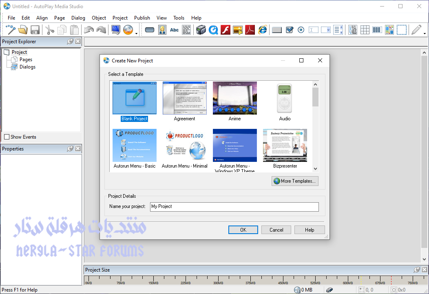
Task: Insert a Flash object icon
Action: pyautogui.click(x=226, y=29)
